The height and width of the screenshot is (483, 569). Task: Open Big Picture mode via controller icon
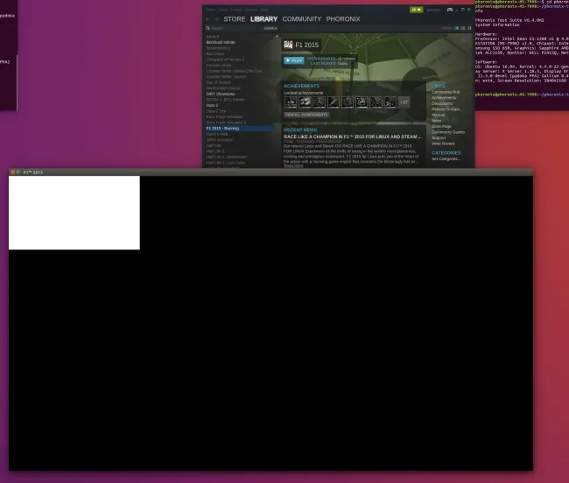pos(450,10)
